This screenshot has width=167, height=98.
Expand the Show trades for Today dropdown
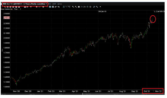pos(21,9)
